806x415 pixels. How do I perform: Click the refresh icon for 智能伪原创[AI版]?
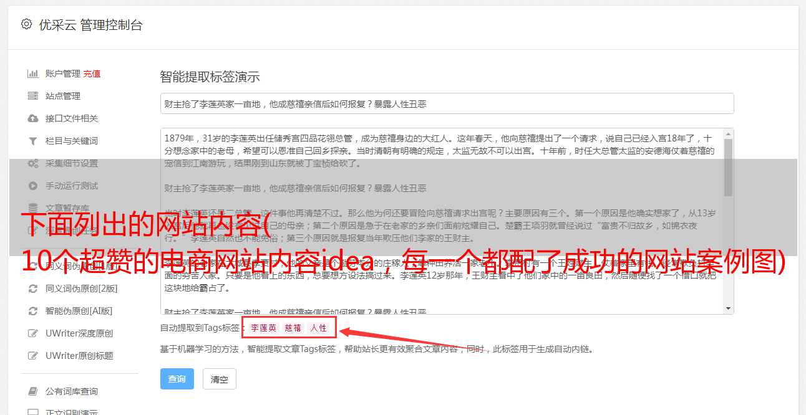(x=33, y=311)
